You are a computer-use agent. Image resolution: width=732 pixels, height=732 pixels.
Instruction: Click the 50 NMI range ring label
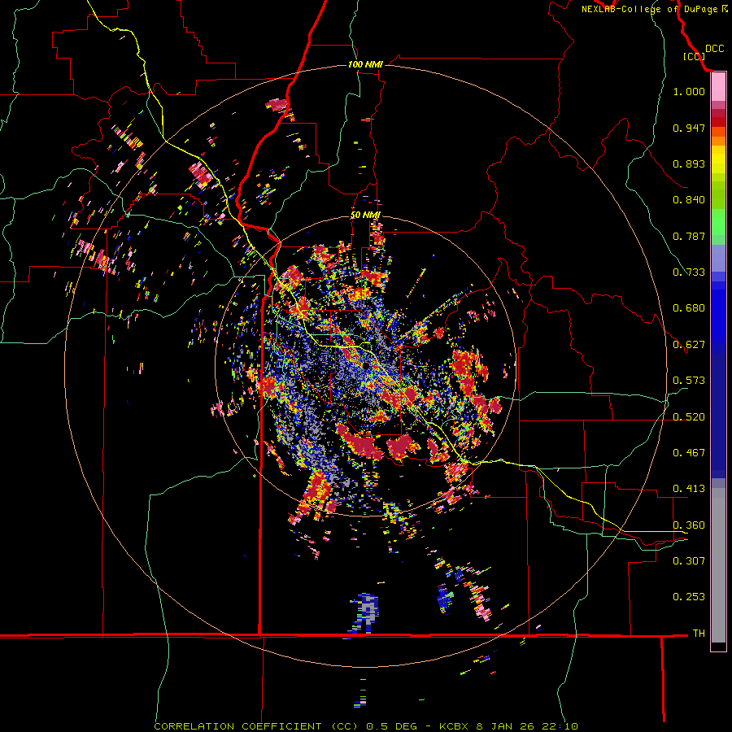[365, 216]
